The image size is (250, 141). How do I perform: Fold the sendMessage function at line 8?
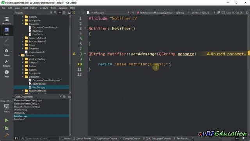point(85,54)
